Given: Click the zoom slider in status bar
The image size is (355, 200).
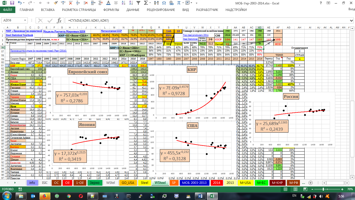Looking at the screenshot, I should [323, 189].
